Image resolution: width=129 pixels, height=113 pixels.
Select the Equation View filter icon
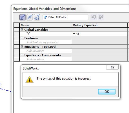23,17
